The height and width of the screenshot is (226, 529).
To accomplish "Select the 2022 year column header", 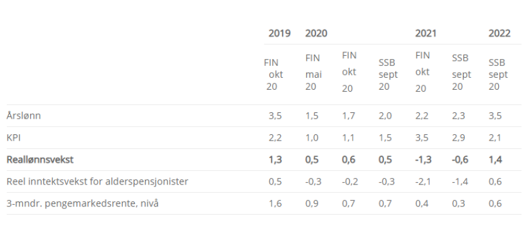I will pyautogui.click(x=499, y=33).
